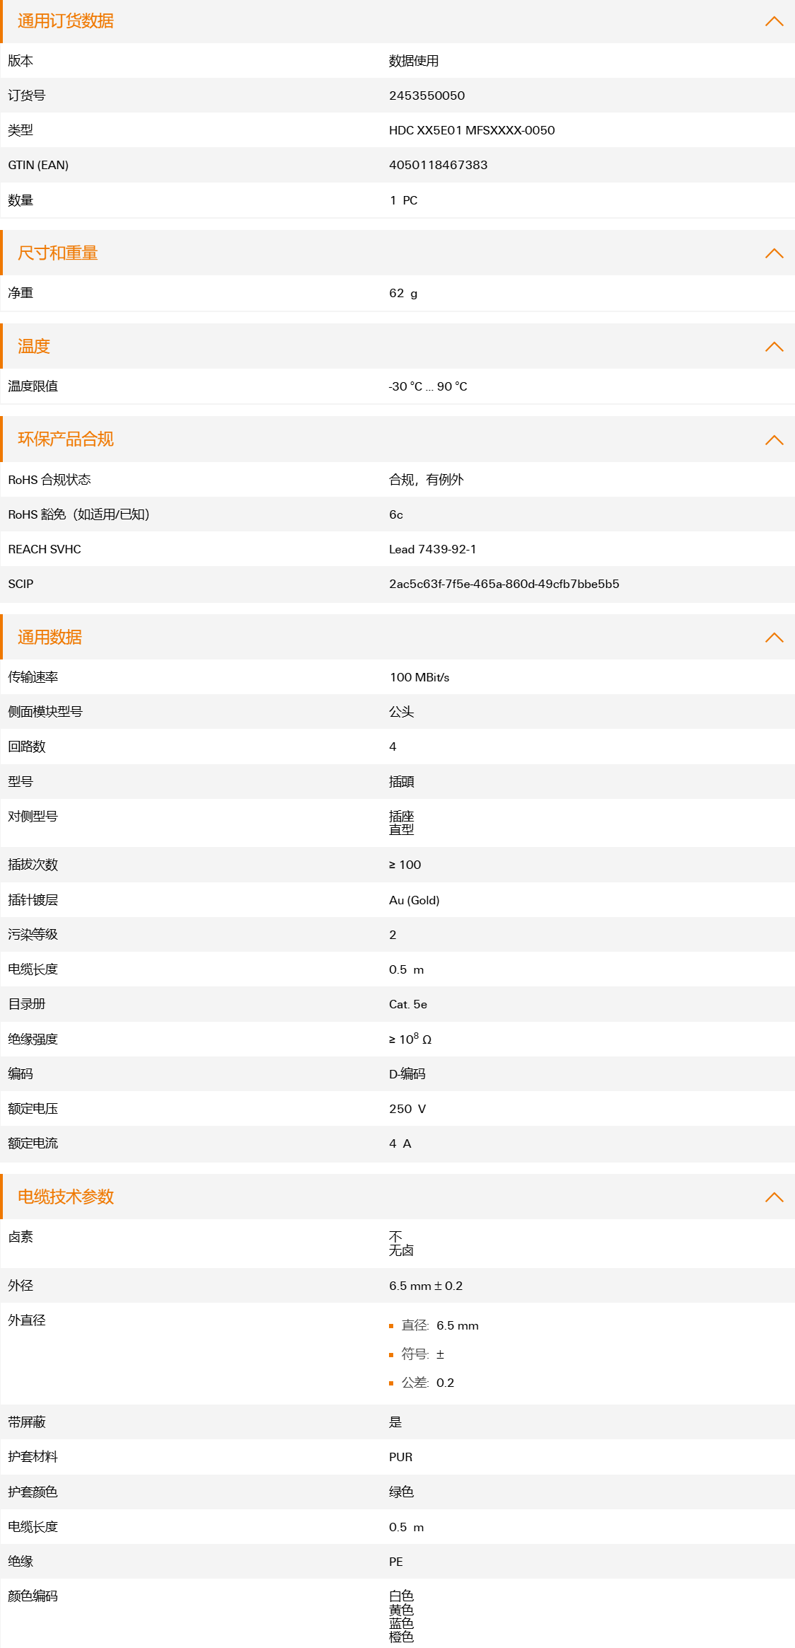Click the 污染等级 row label
The height and width of the screenshot is (1648, 795).
pyautogui.click(x=33, y=935)
